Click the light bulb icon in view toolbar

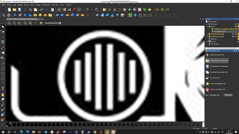41,23
